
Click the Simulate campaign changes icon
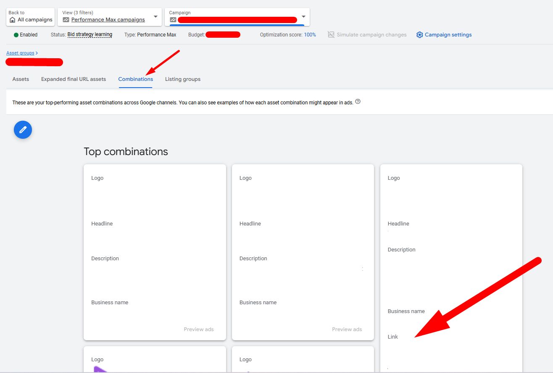pos(331,35)
